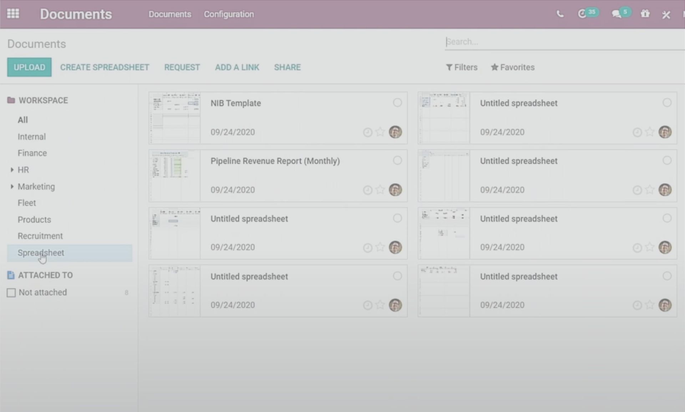Select the NIB Template document circle
Viewport: 685px width, 412px height.
point(397,103)
